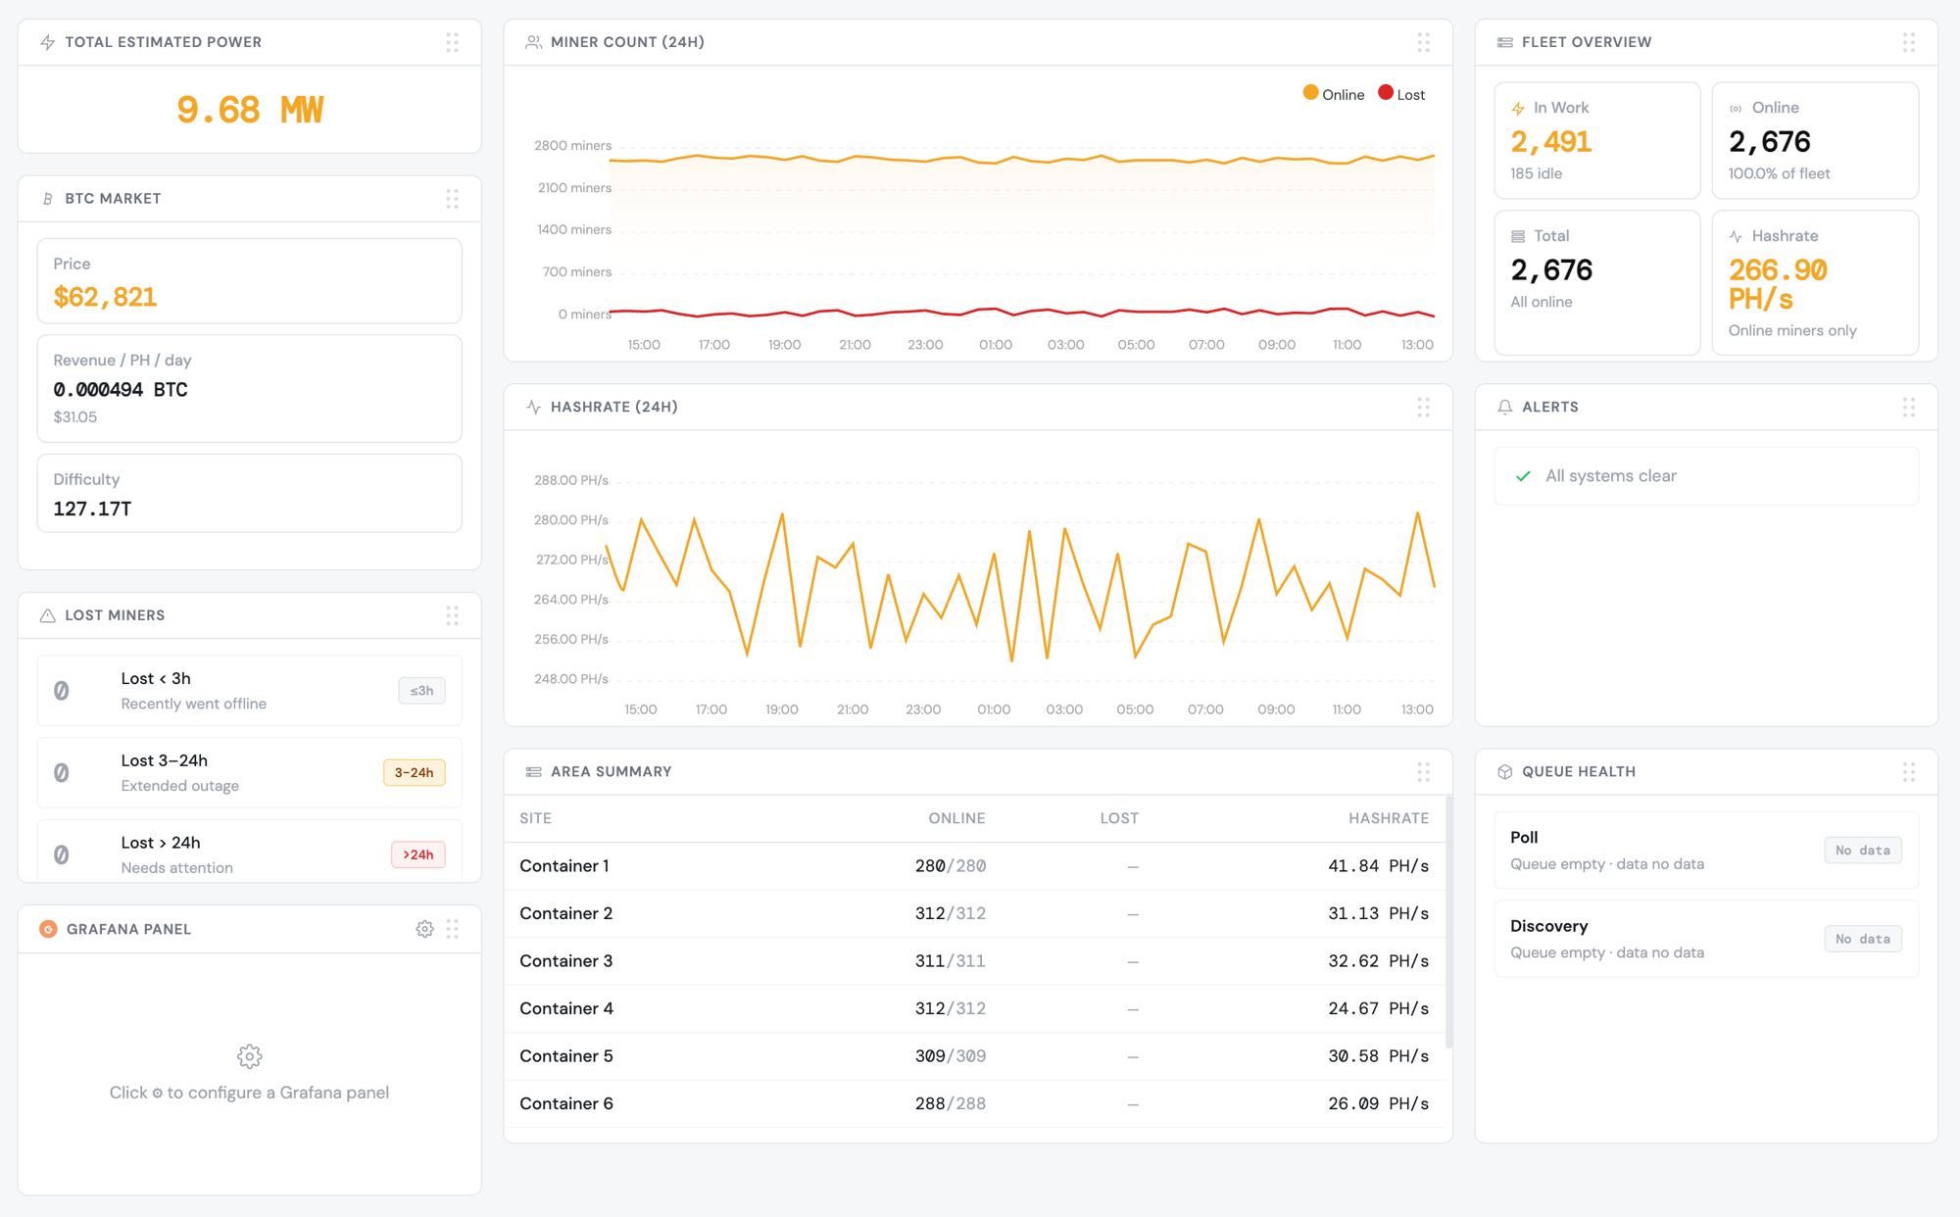This screenshot has height=1217, width=1960.
Task: Open the Lost < 3h row
Action: click(250, 691)
